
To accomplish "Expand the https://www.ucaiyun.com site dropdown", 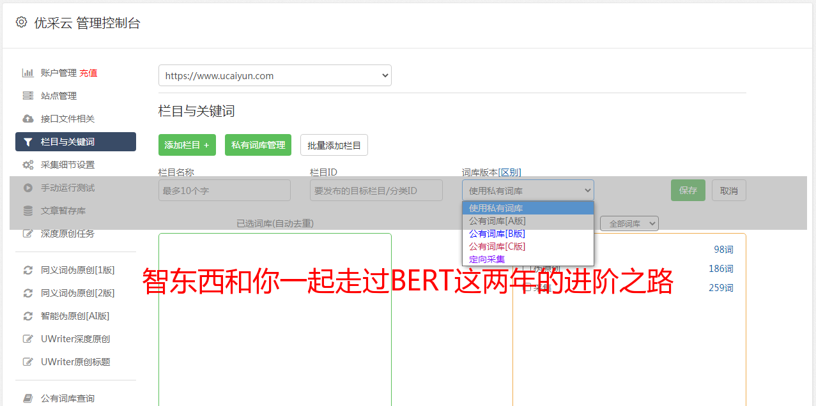I will click(x=275, y=75).
